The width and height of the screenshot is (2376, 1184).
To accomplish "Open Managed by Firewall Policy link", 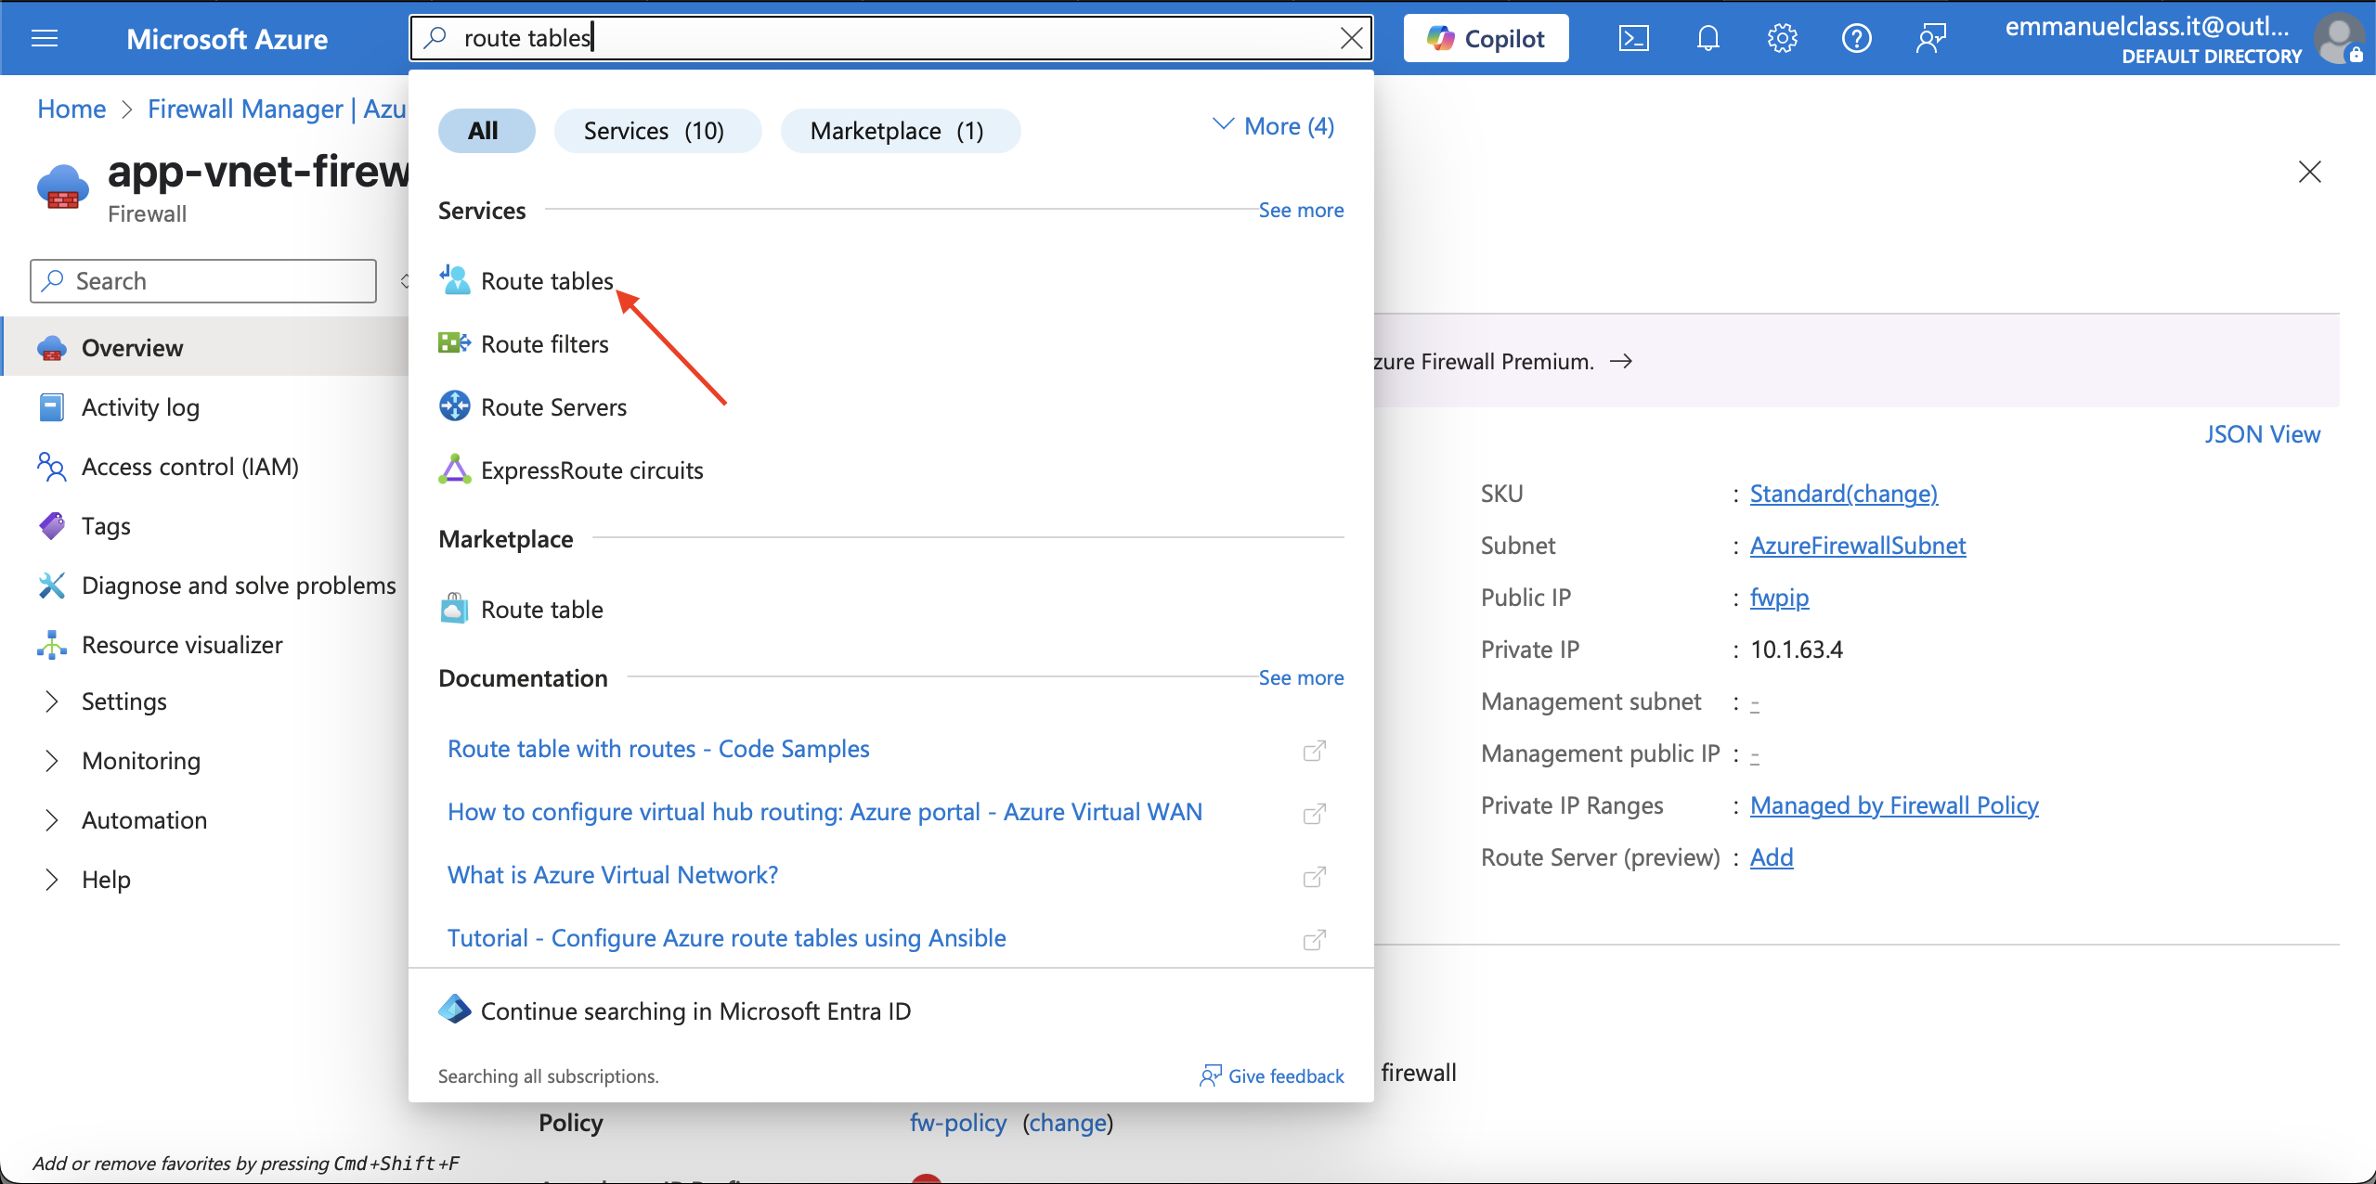I will coord(1894,805).
